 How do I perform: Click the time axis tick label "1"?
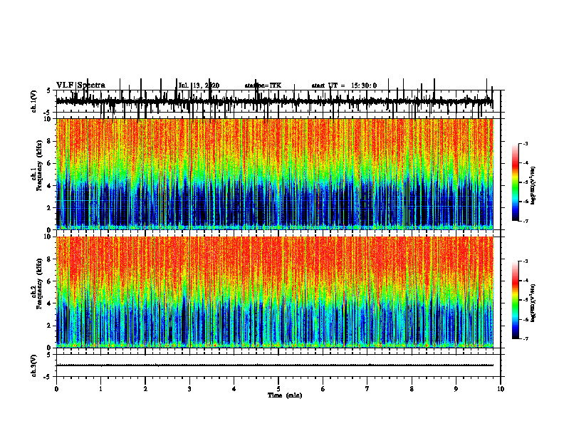[x=100, y=389]
